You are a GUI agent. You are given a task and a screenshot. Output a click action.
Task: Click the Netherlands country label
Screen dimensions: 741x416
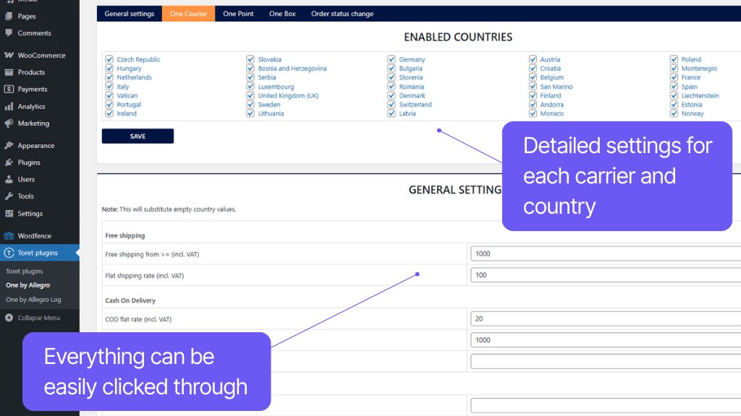[x=134, y=77]
